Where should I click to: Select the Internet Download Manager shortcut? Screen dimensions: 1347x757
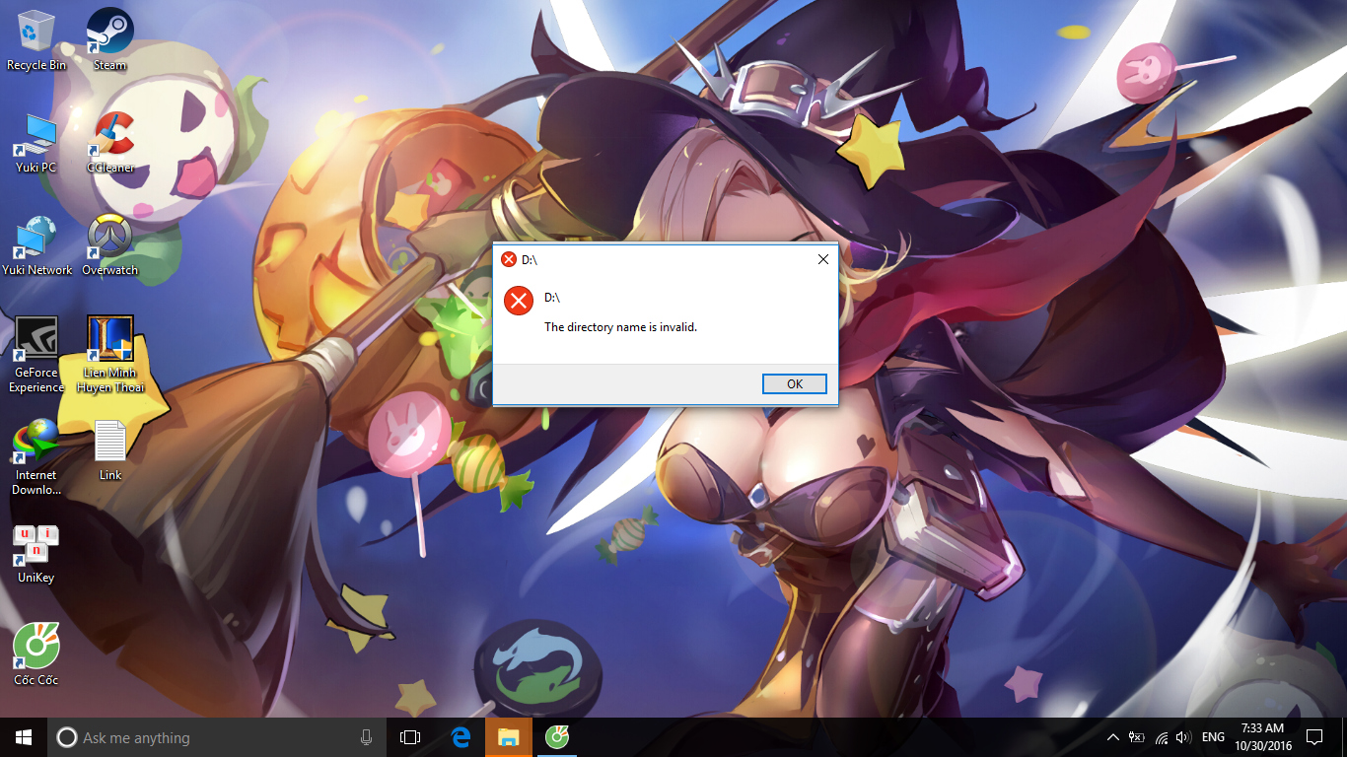click(36, 457)
